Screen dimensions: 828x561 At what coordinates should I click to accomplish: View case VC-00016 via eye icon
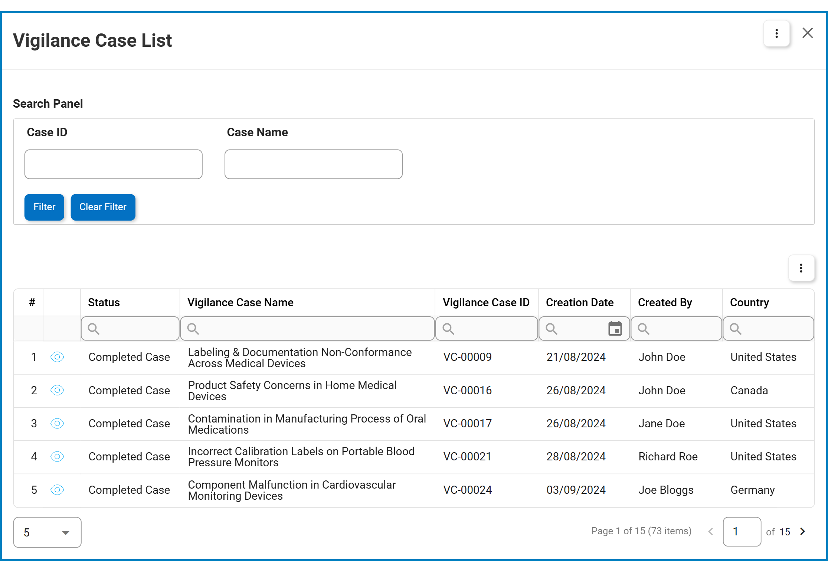(57, 390)
